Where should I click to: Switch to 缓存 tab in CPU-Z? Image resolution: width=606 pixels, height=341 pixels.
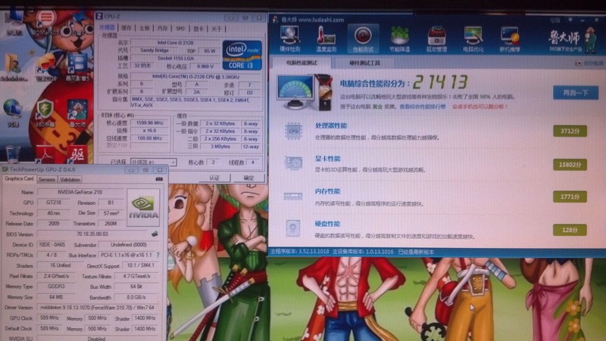pos(127,28)
